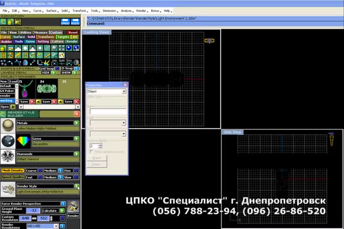Image resolution: width=344 pixels, height=229 pixels.
Task: Open the Analyze menu
Action: (x=126, y=11)
